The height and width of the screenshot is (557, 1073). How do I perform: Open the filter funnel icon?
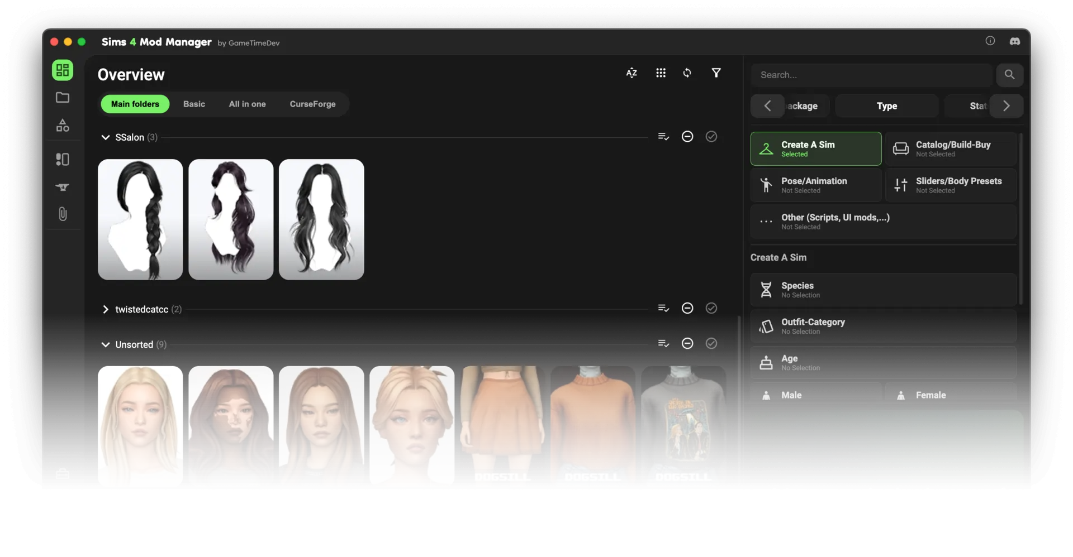pyautogui.click(x=716, y=73)
